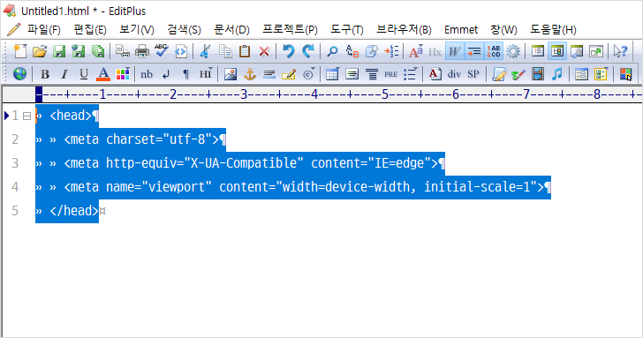
Task: Open 보기(V) menu
Action: [137, 29]
